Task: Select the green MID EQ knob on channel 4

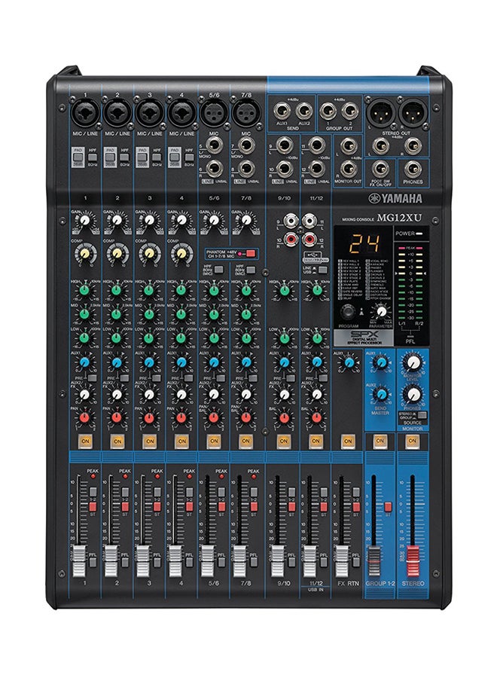Action: pos(181,314)
